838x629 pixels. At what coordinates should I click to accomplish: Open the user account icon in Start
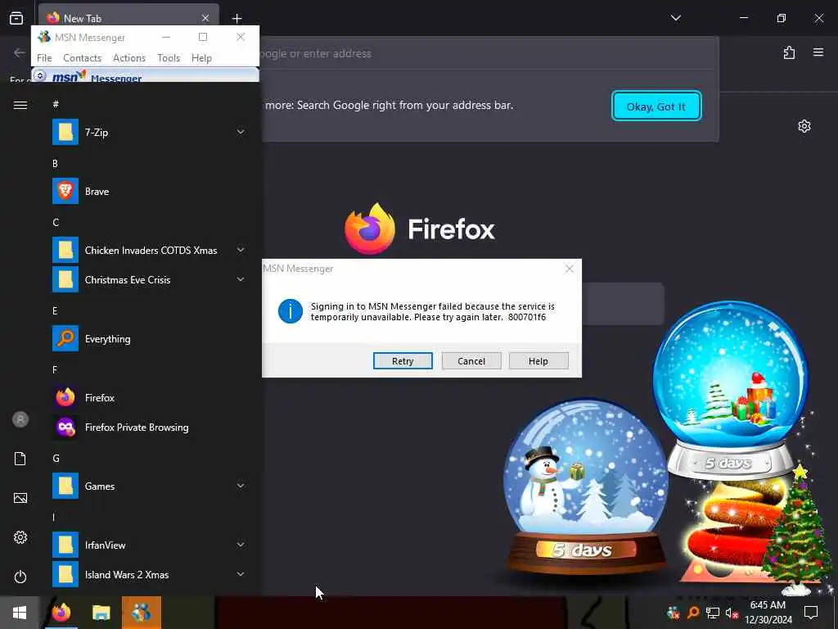[x=20, y=419]
